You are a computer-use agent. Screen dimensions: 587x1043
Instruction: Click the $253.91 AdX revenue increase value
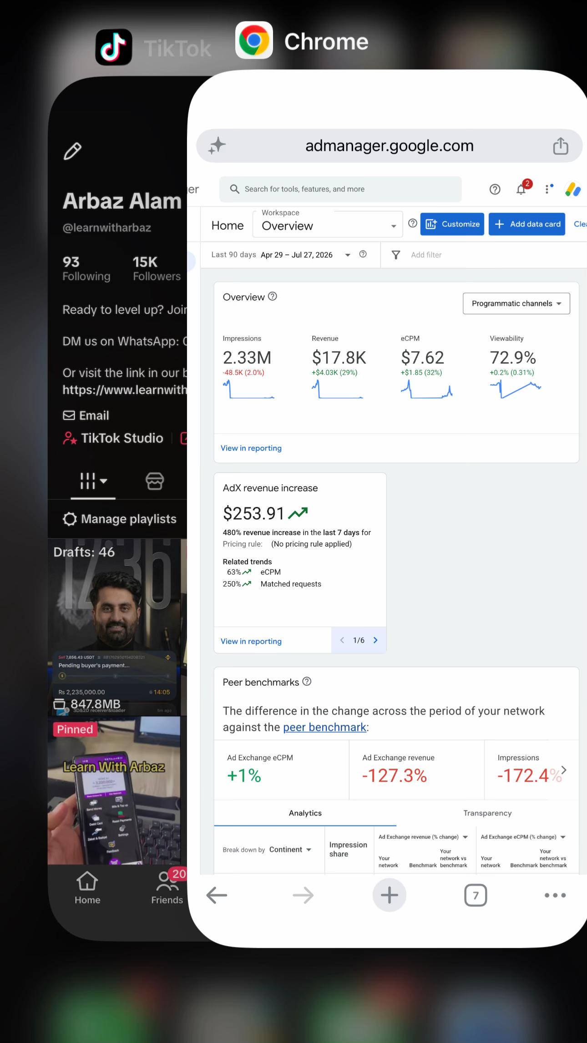pos(253,513)
